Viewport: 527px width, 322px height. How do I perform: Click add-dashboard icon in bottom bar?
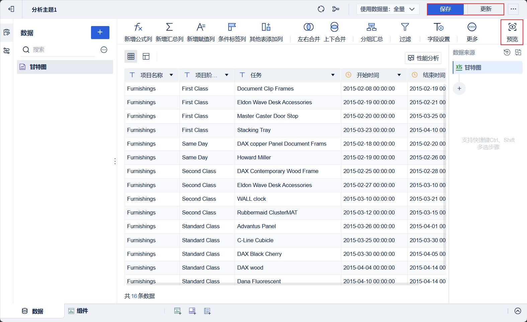(192, 311)
